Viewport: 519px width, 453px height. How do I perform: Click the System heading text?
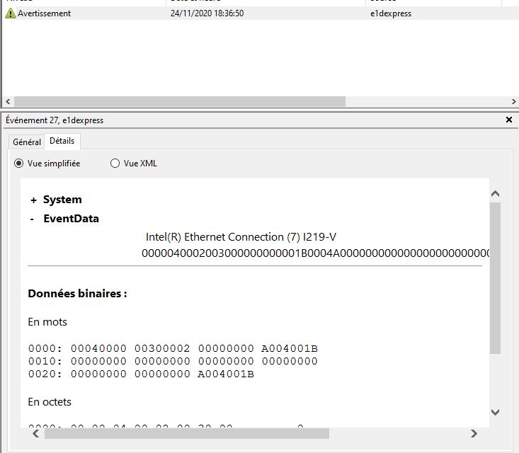coord(62,200)
